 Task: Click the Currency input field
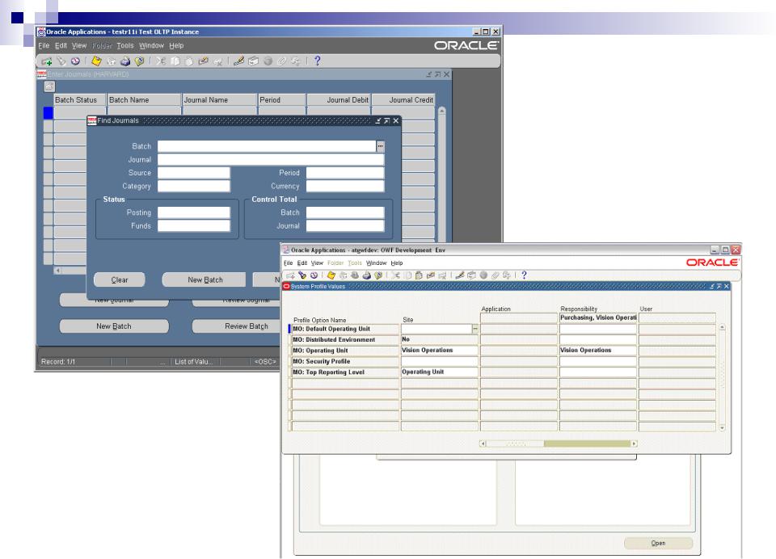(x=345, y=186)
